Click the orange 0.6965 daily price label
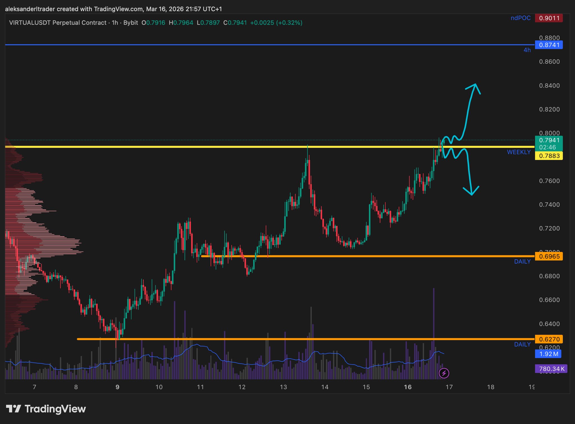Image resolution: width=575 pixels, height=424 pixels. [x=549, y=256]
